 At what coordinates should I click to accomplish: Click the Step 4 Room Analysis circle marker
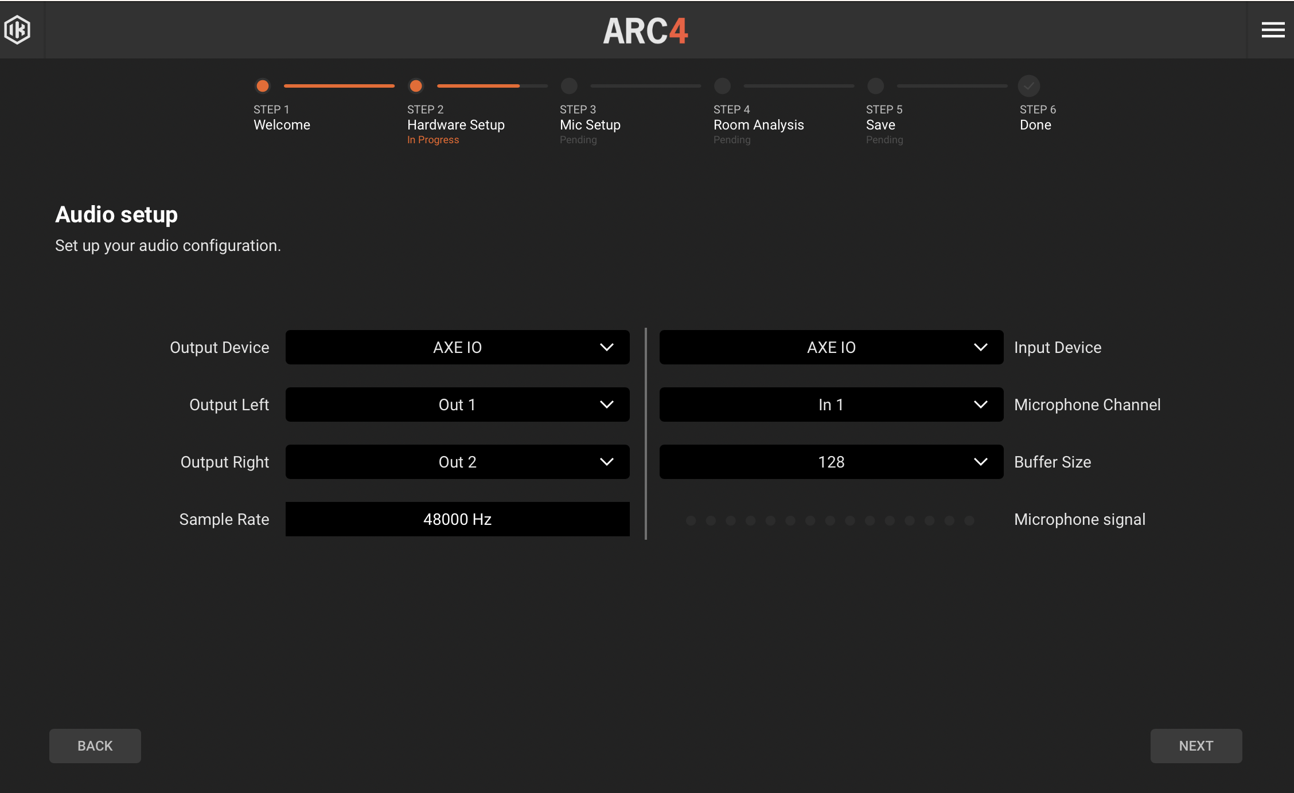coord(722,86)
